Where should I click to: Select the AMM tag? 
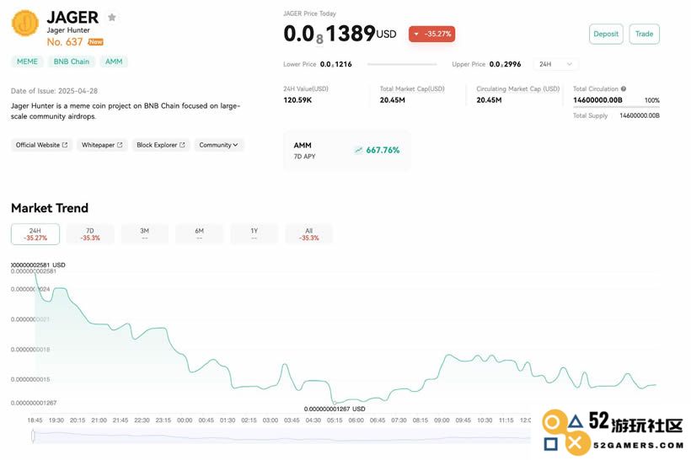pyautogui.click(x=114, y=62)
